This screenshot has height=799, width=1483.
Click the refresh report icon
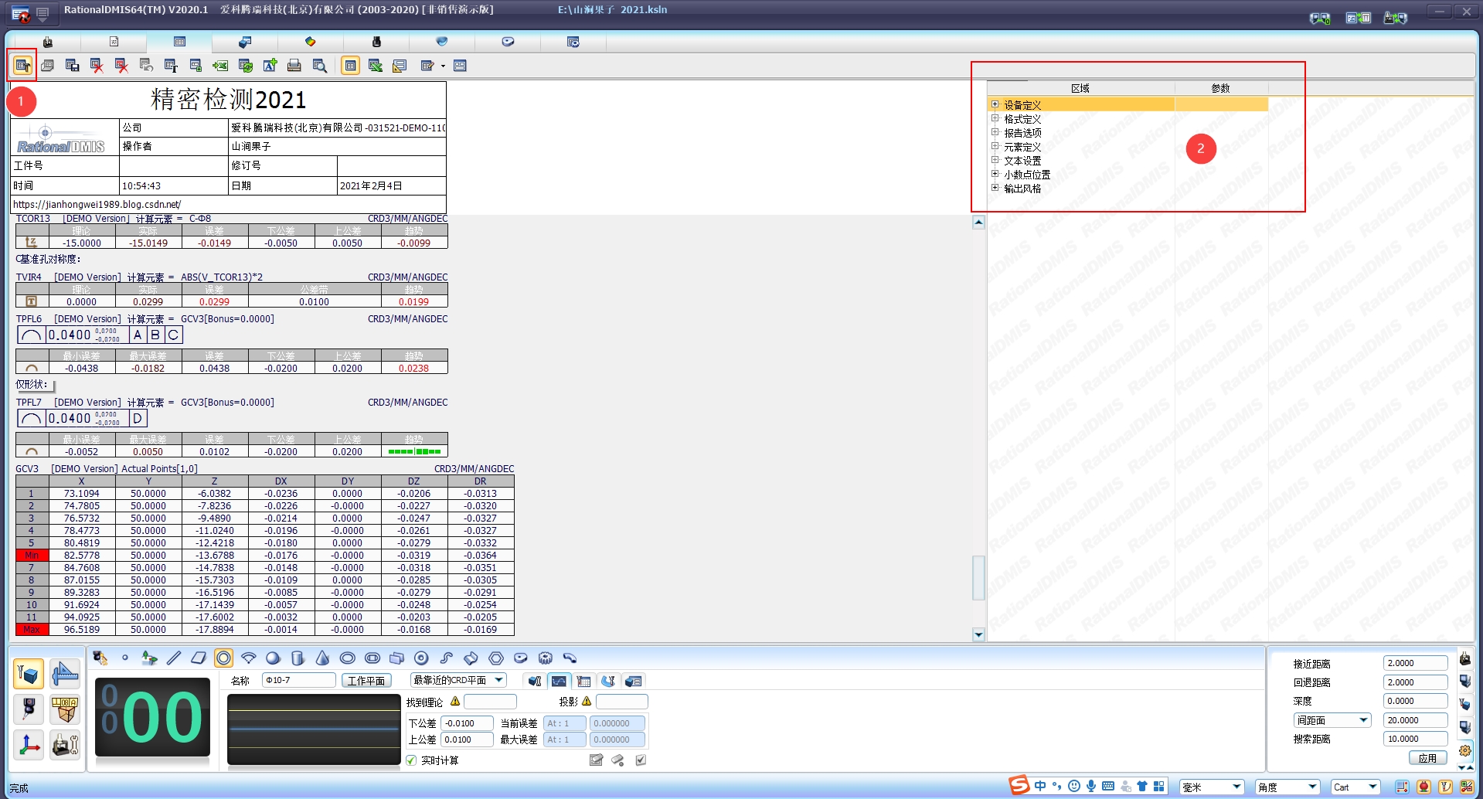(245, 66)
